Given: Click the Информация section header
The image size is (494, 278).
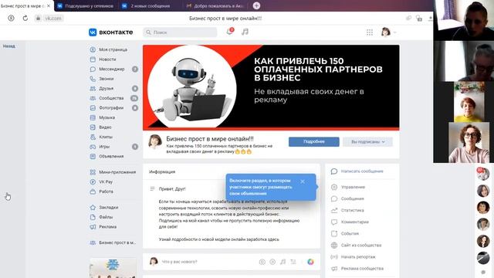Looking at the screenshot, I should (162, 172).
